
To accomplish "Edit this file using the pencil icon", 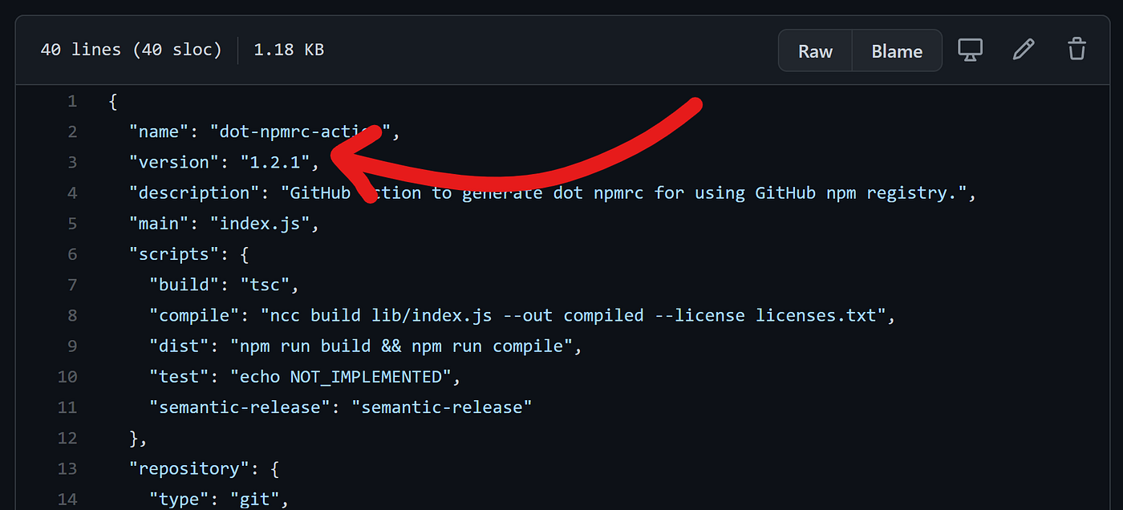I will 1024,49.
